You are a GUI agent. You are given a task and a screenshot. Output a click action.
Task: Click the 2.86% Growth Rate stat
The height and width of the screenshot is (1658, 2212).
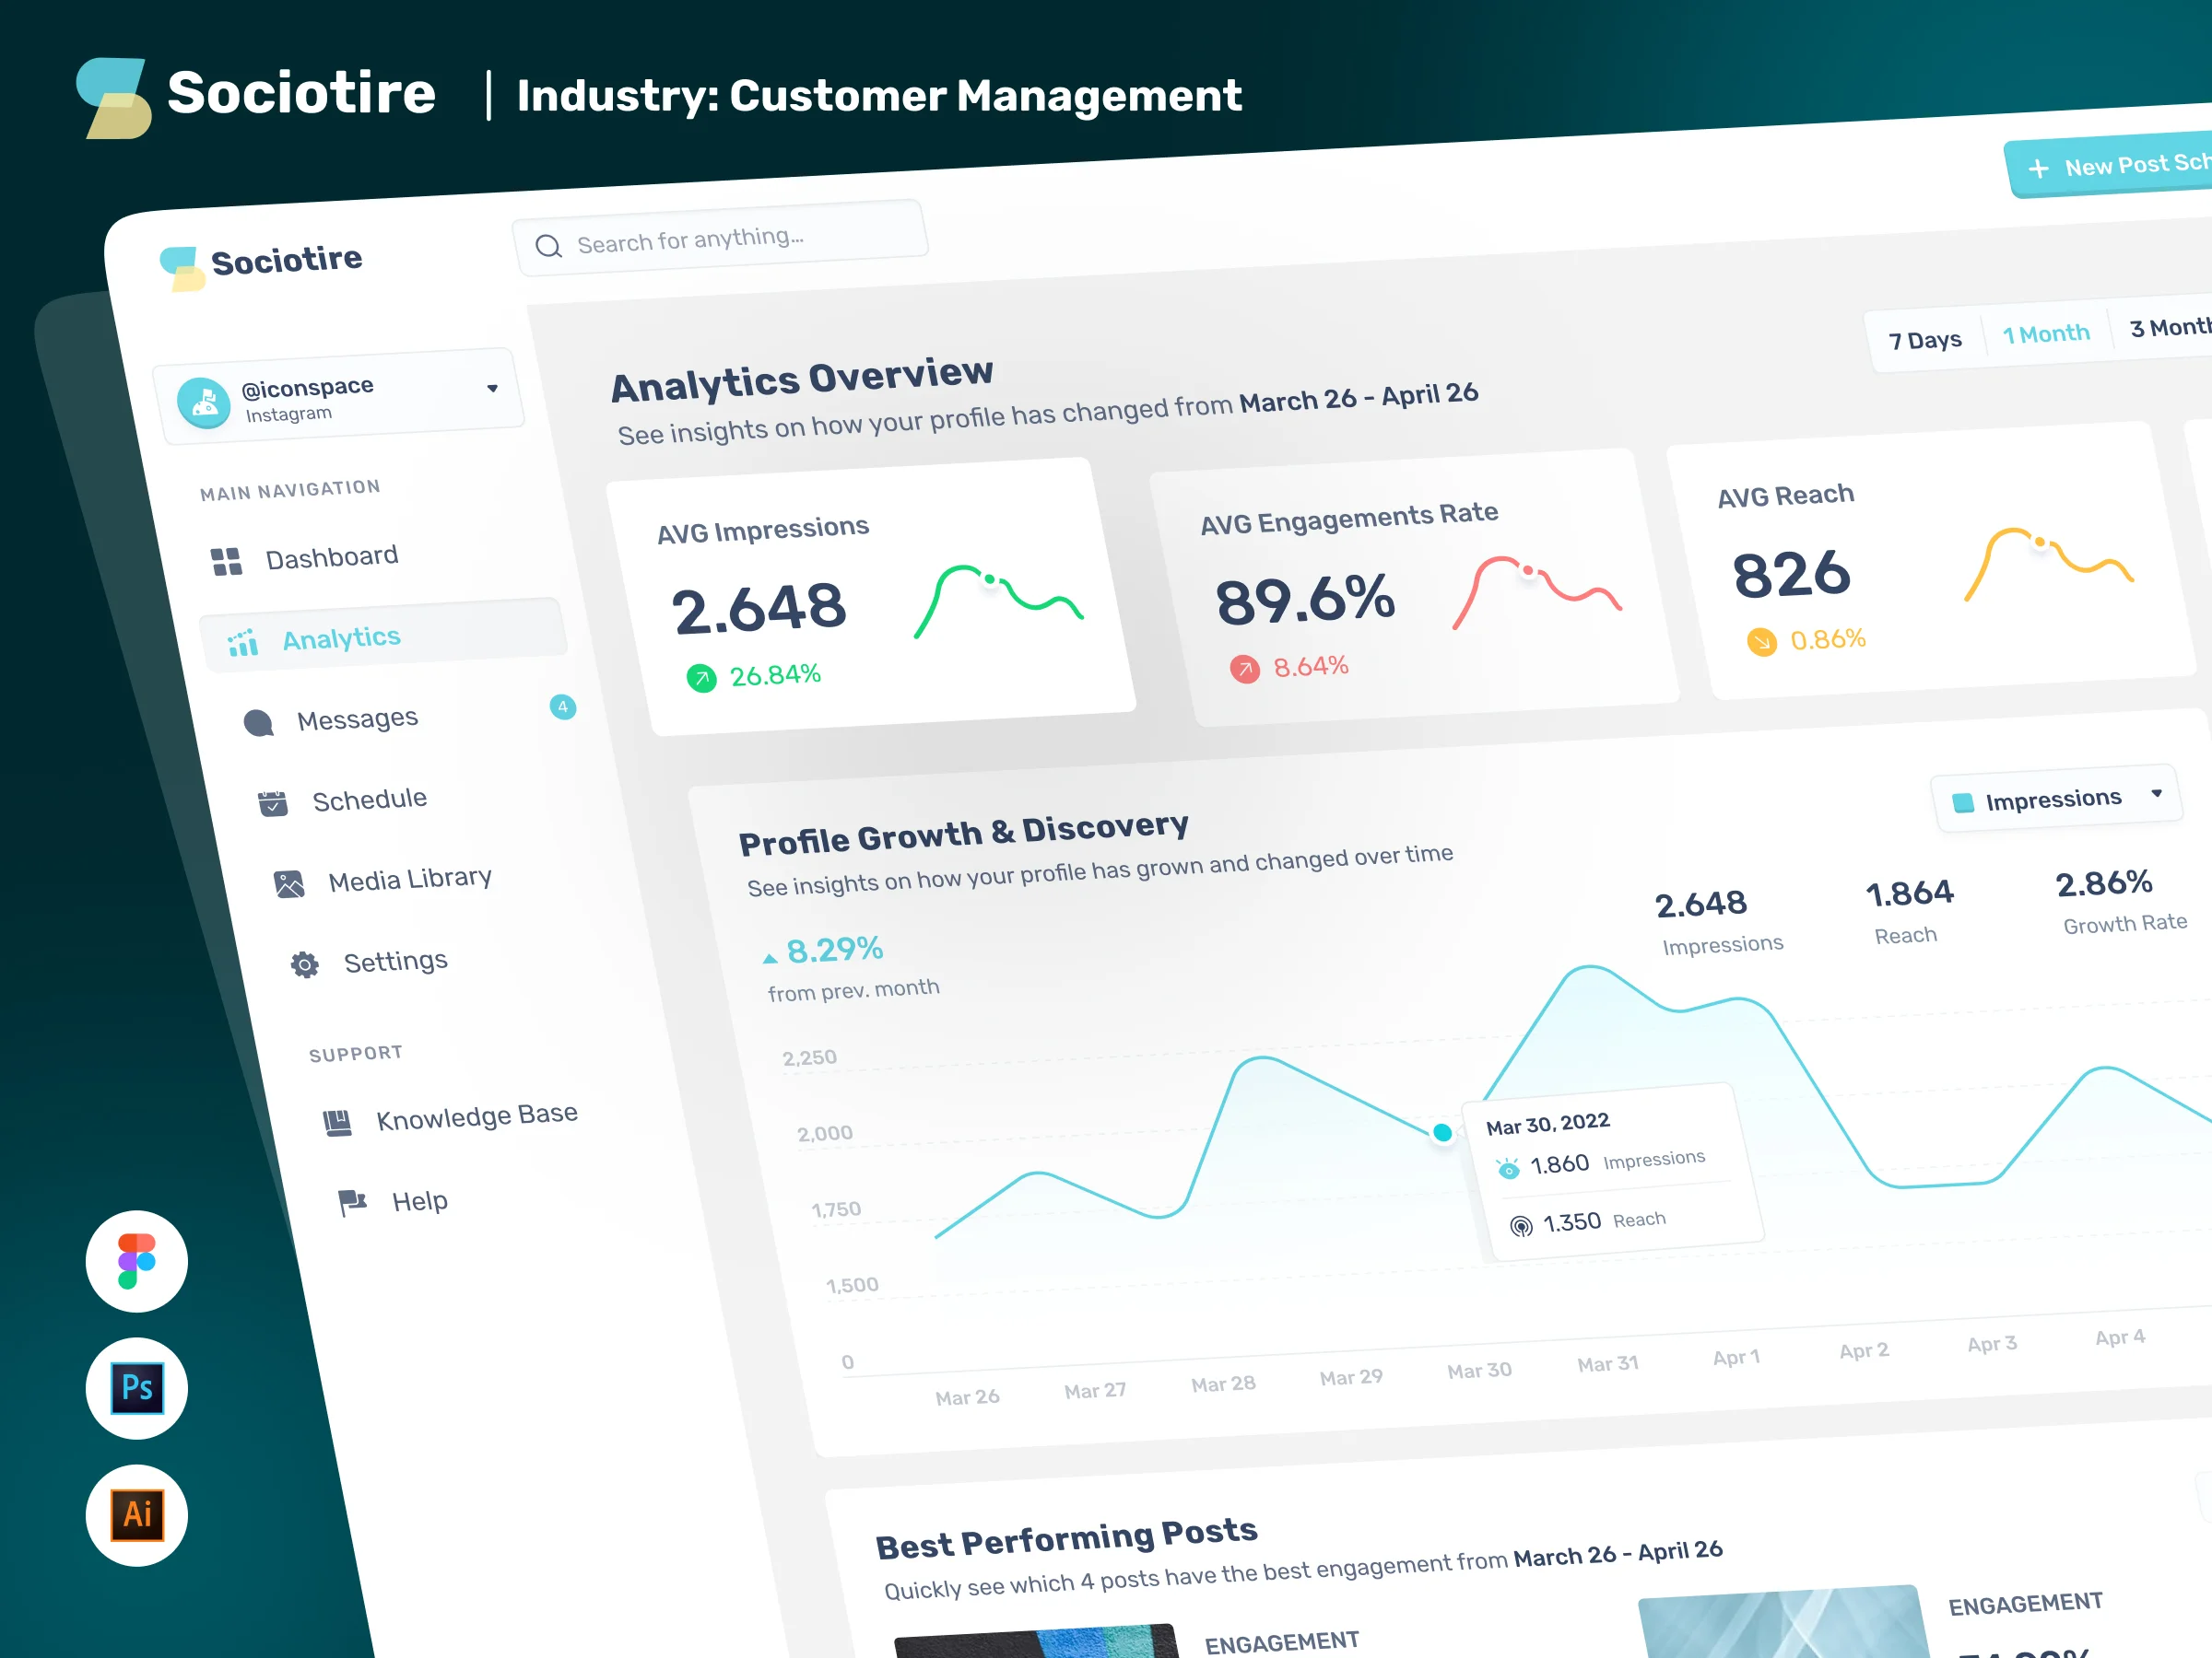click(x=2121, y=902)
